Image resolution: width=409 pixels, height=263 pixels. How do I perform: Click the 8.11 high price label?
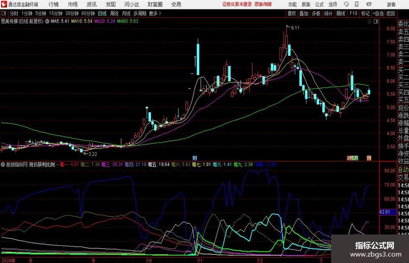click(x=295, y=28)
